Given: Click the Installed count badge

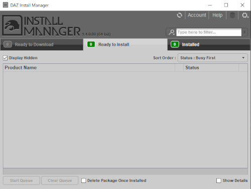Looking at the screenshot, I should 175,44.
